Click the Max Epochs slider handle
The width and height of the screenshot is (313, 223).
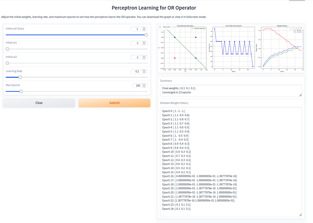(21, 91)
